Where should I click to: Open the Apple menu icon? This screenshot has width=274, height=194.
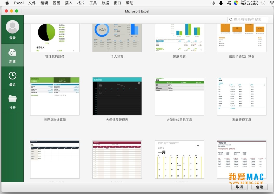pos(7,3)
